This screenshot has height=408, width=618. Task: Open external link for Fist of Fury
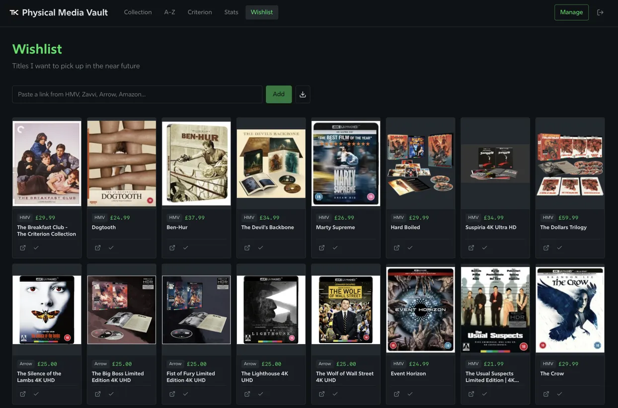click(x=172, y=394)
